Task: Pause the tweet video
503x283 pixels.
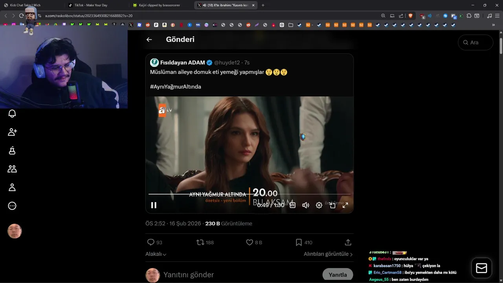Action: [154, 205]
